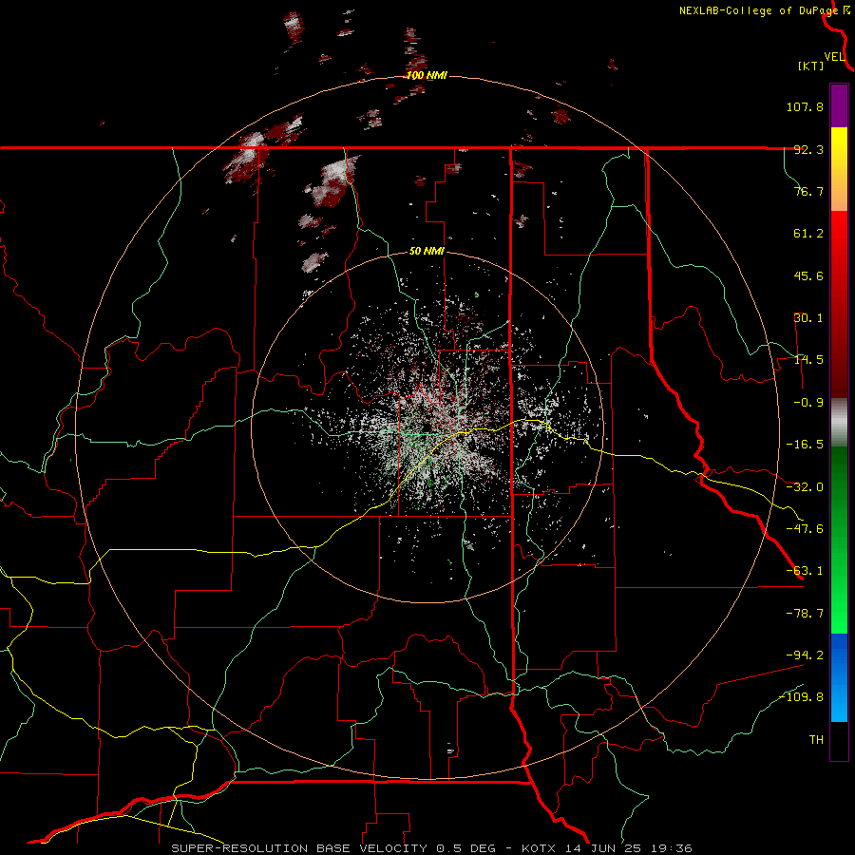Click the 45.6 velocity scale value

[808, 275]
